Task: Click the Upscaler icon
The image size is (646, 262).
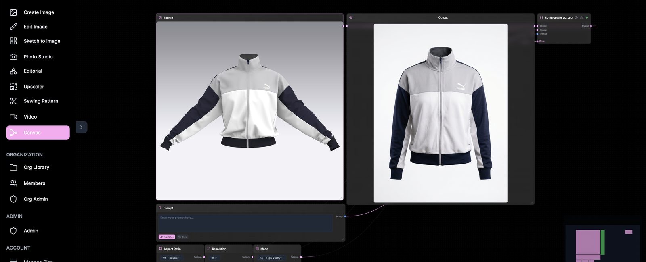Action: tap(13, 87)
